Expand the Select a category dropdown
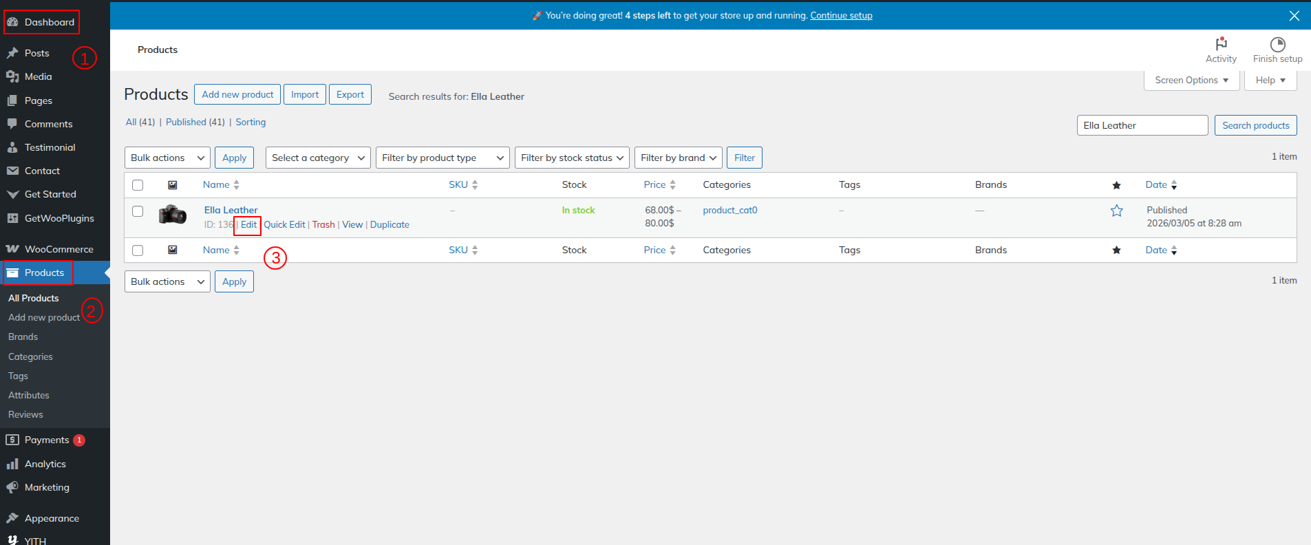The image size is (1311, 545). tap(317, 158)
